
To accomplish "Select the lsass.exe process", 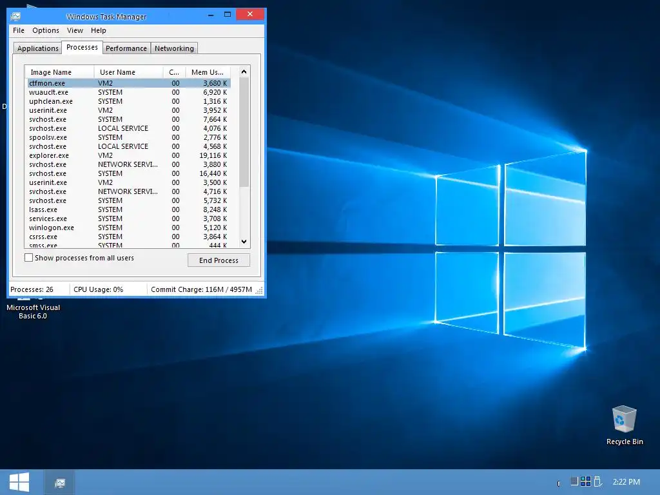I will click(129, 209).
